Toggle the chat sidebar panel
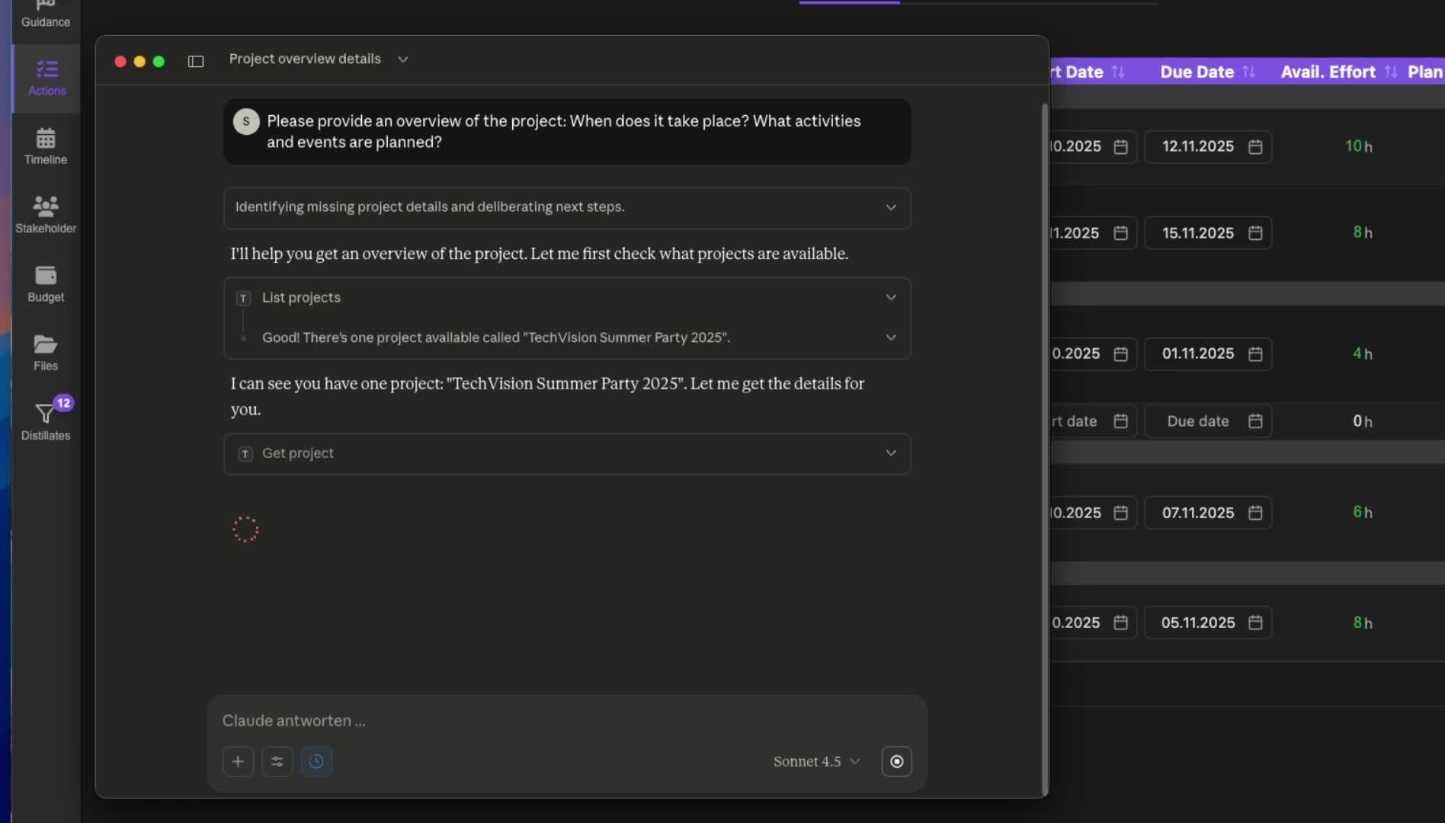The height and width of the screenshot is (823, 1445). [x=196, y=61]
